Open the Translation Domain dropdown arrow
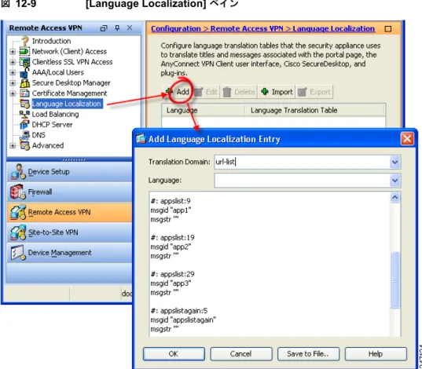Image resolution: width=422 pixels, height=369 pixels. (x=394, y=163)
